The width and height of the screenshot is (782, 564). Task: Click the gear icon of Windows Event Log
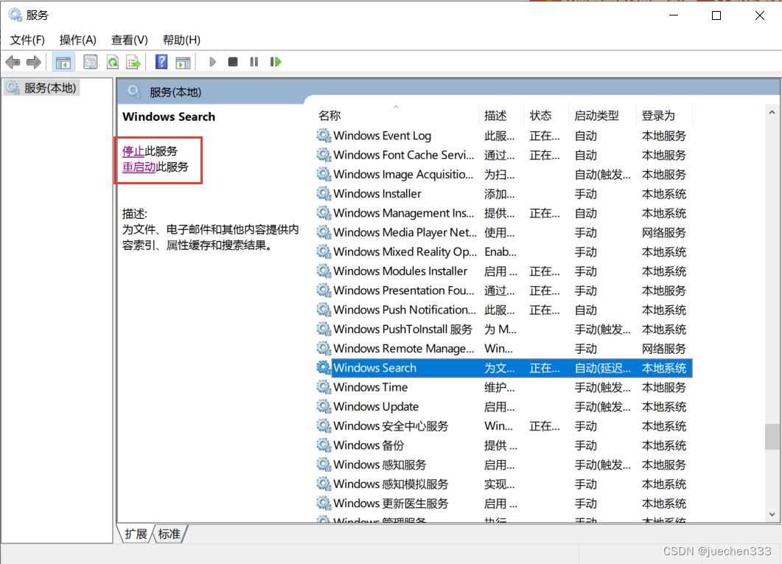pos(324,135)
